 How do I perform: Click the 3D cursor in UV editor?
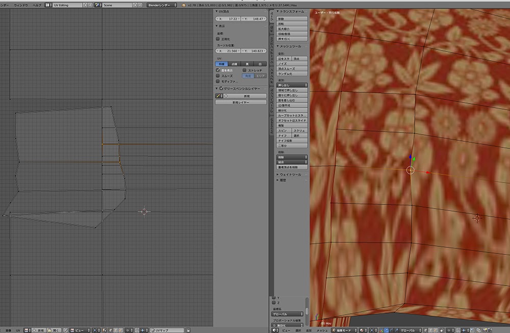click(x=144, y=211)
